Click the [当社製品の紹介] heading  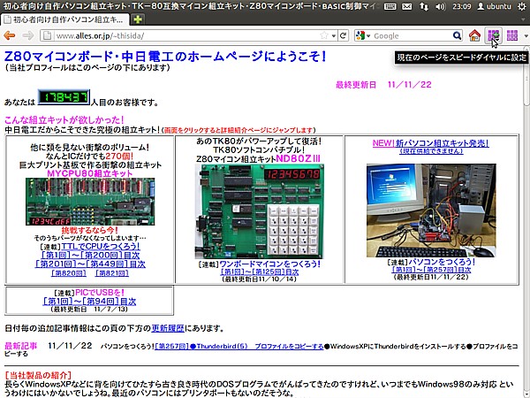click(38, 375)
